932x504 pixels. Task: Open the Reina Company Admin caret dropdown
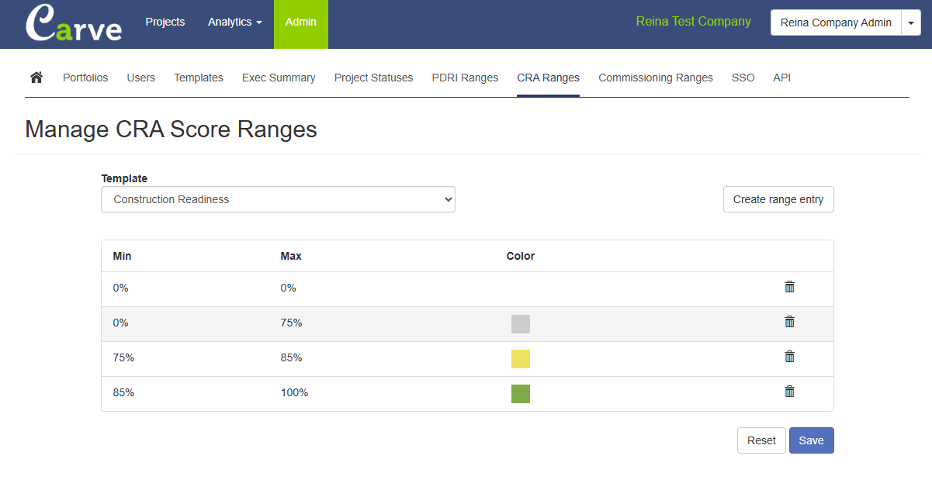tap(910, 23)
